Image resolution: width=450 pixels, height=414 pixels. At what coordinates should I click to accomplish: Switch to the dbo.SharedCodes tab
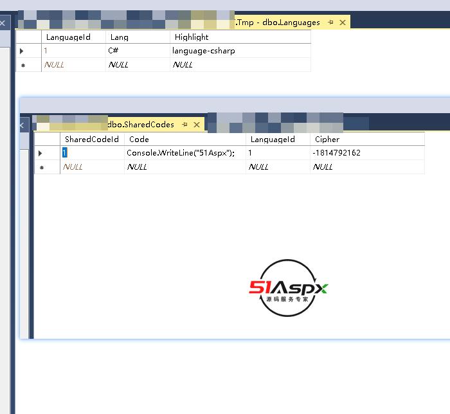pos(141,124)
